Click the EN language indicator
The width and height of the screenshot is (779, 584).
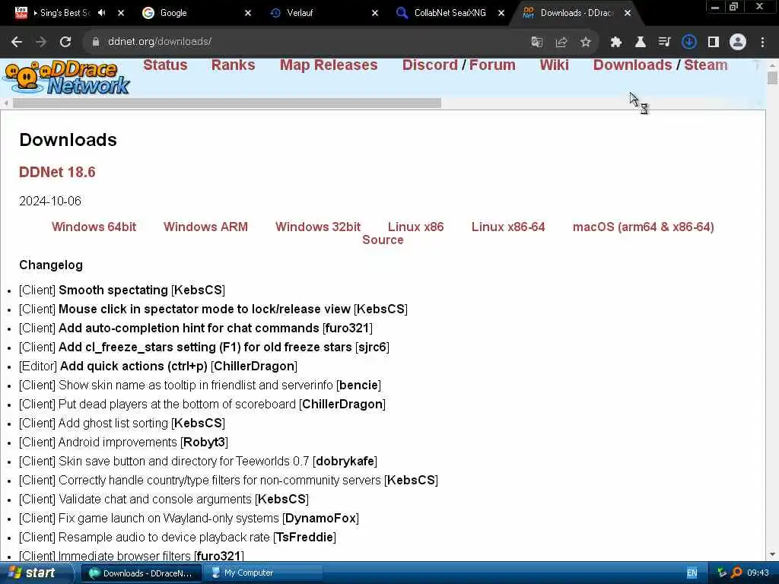tap(692, 573)
